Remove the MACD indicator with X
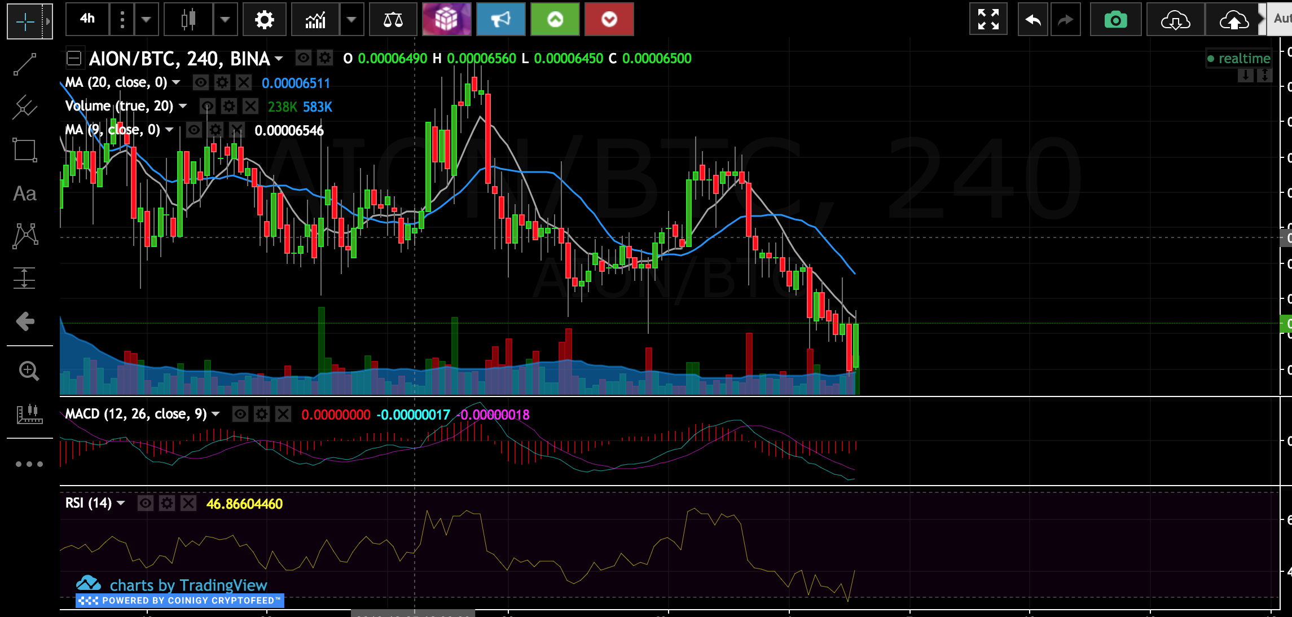1292x617 pixels. [283, 415]
